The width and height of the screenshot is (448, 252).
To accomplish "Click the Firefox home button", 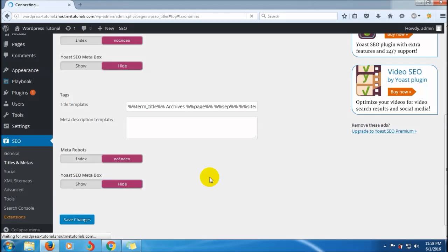I will click(x=390, y=16).
